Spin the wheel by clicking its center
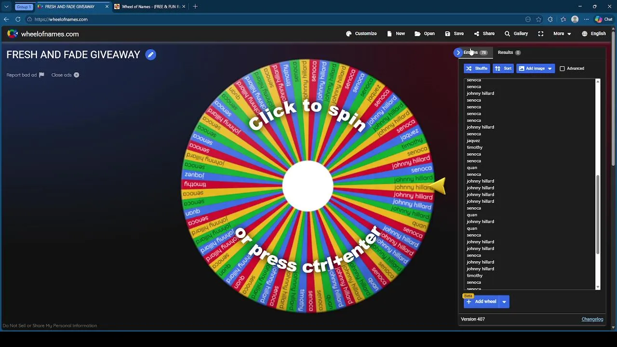 point(308,186)
